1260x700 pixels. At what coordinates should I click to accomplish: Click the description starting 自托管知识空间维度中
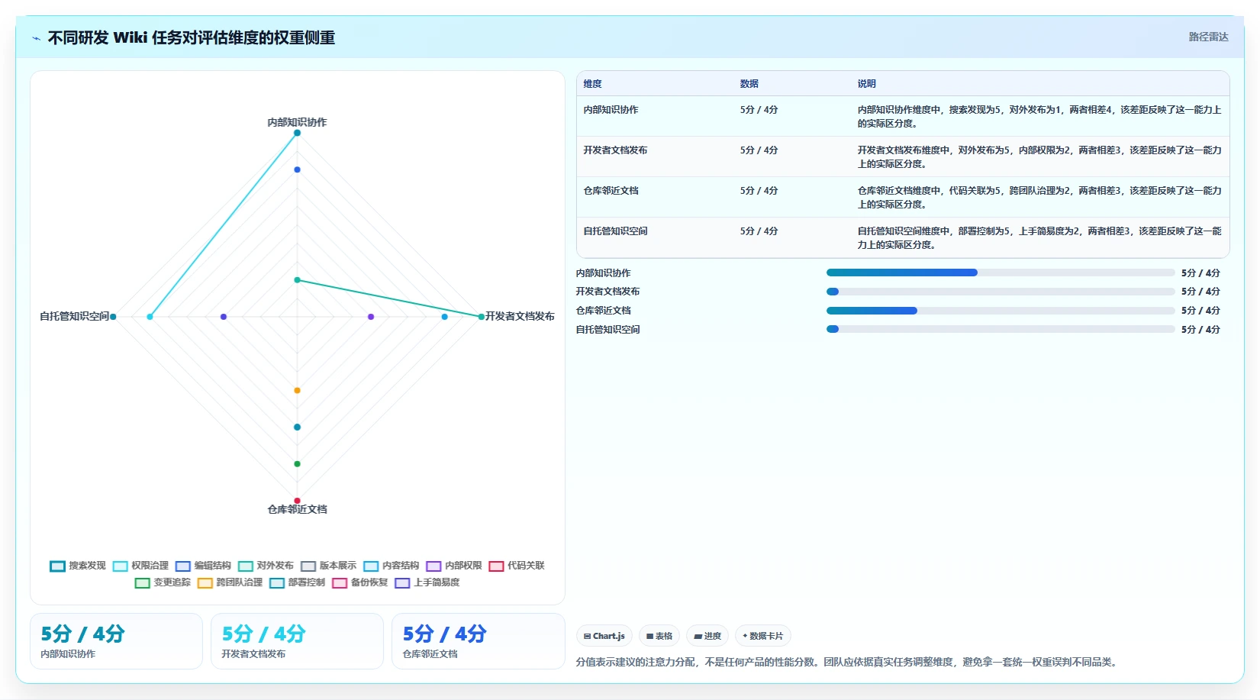tap(1039, 238)
